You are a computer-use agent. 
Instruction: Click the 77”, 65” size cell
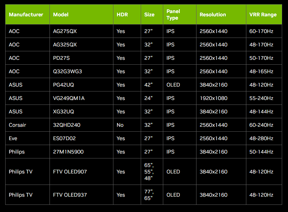point(152,195)
